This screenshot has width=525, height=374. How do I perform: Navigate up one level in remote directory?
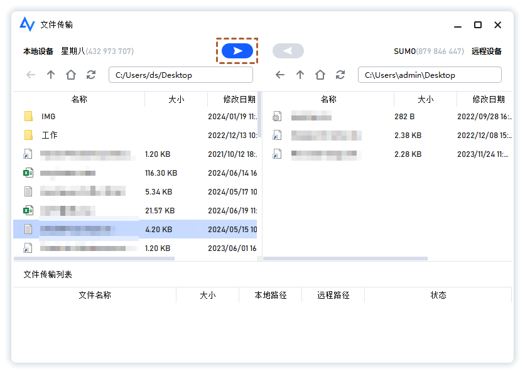coord(300,74)
